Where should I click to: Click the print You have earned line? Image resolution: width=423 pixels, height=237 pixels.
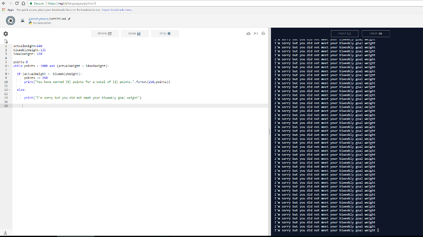tap(97, 82)
